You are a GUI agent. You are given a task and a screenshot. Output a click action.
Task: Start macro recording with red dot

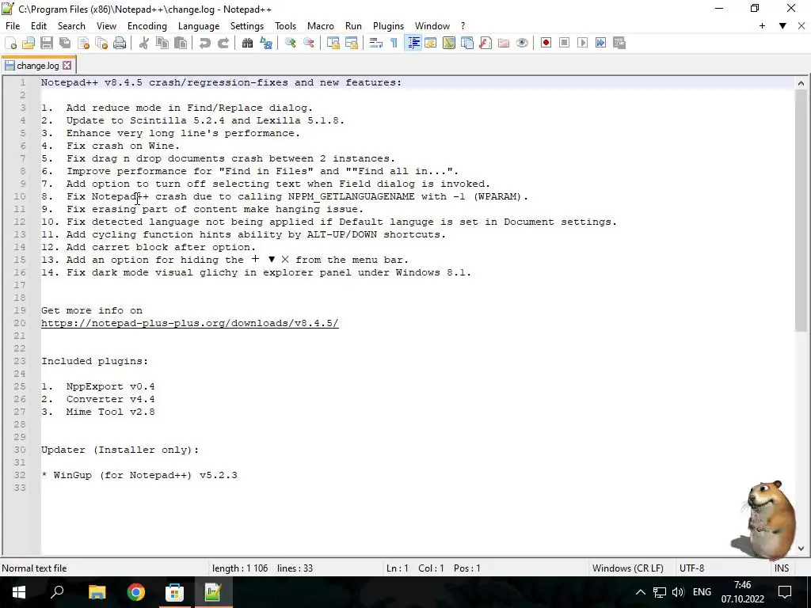(x=546, y=43)
